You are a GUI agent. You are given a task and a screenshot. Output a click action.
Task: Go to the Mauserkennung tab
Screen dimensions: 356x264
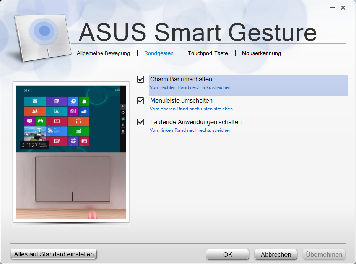click(x=261, y=53)
